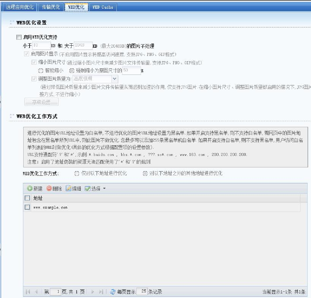Switch to the 远程应用优化 tab
The image size is (311, 298).
[20, 7]
